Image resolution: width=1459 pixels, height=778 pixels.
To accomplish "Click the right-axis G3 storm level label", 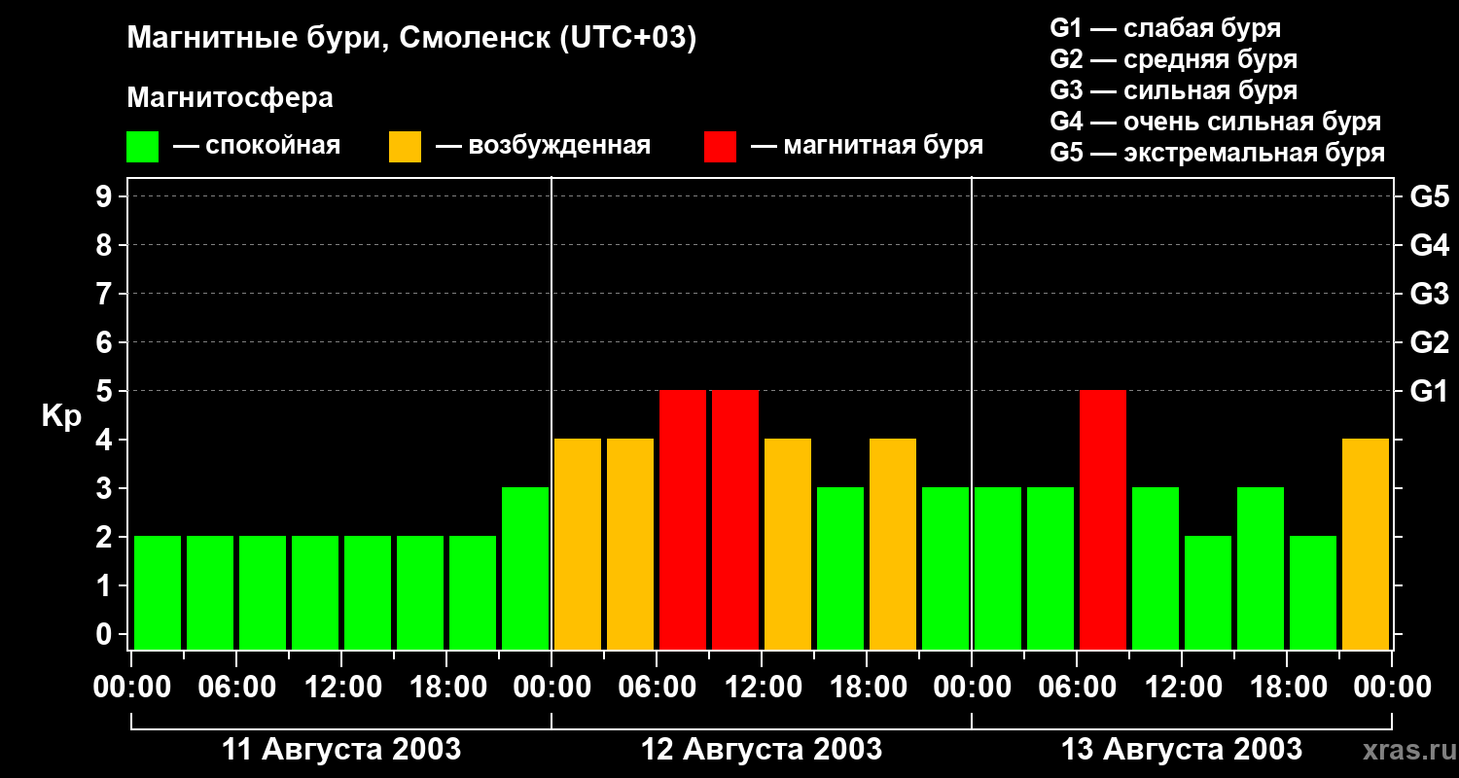I will coord(1430,294).
